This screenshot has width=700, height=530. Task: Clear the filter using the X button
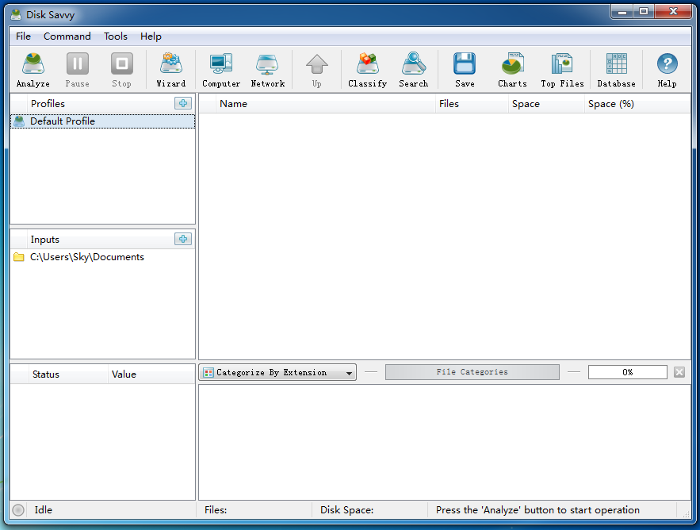(679, 372)
